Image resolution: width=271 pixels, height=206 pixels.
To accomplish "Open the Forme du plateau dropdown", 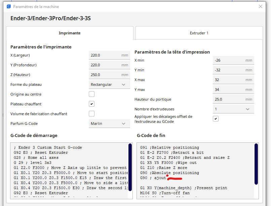I will coord(109,84).
